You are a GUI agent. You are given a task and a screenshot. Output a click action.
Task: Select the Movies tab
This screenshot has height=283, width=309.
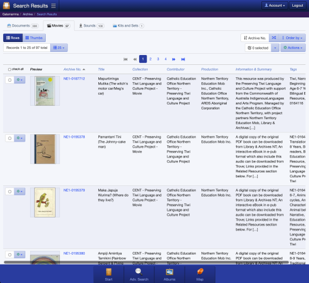pyautogui.click(x=59, y=26)
